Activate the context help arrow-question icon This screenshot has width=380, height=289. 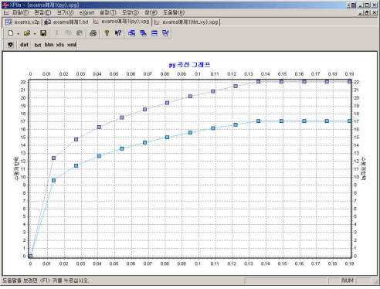[x=118, y=33]
